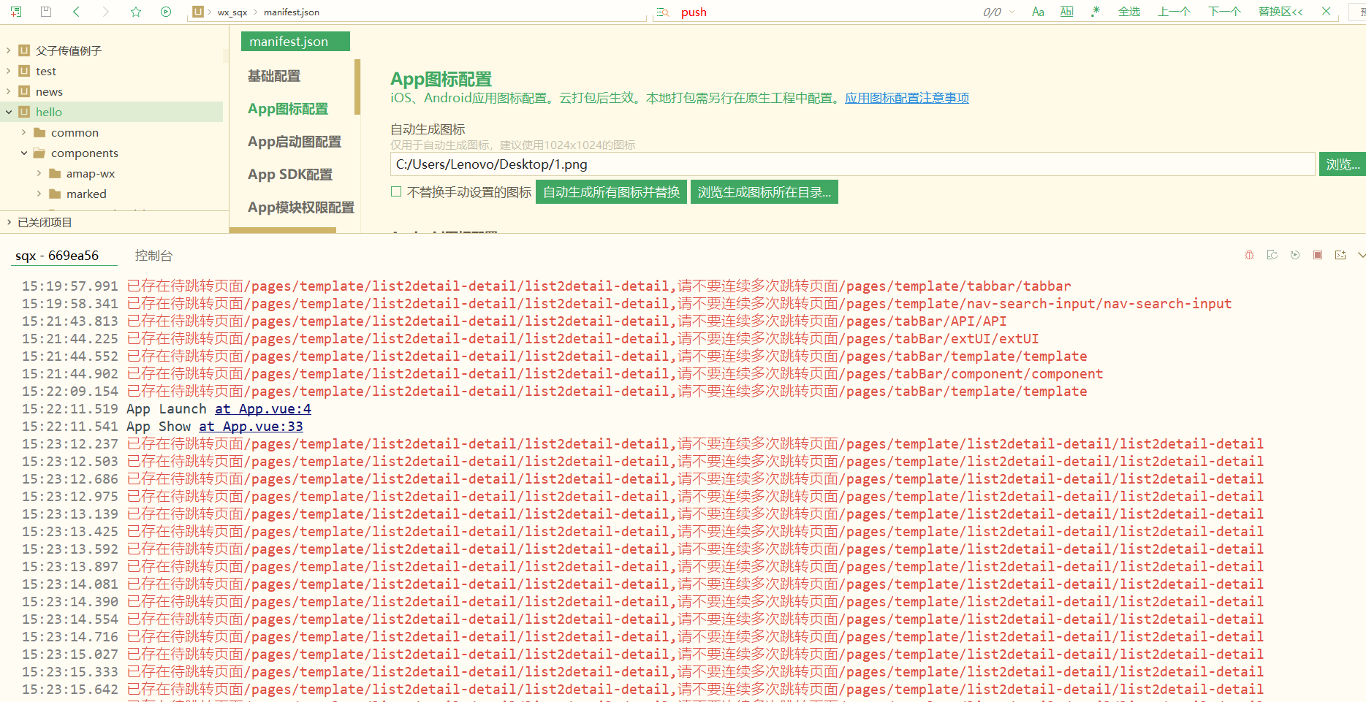Expand the 已关闭项目 section
This screenshot has width=1366, height=702.
[9, 222]
